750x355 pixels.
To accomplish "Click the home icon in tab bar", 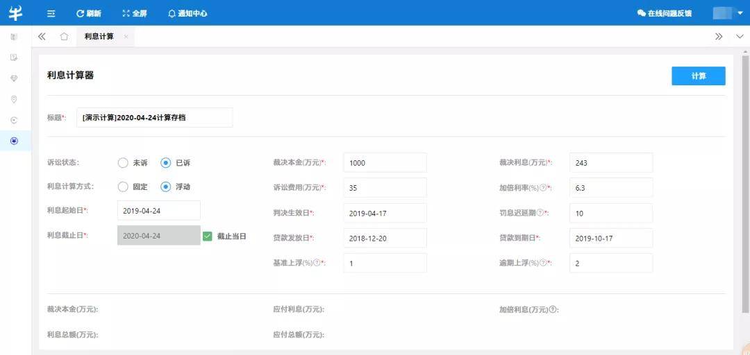I will point(64,37).
